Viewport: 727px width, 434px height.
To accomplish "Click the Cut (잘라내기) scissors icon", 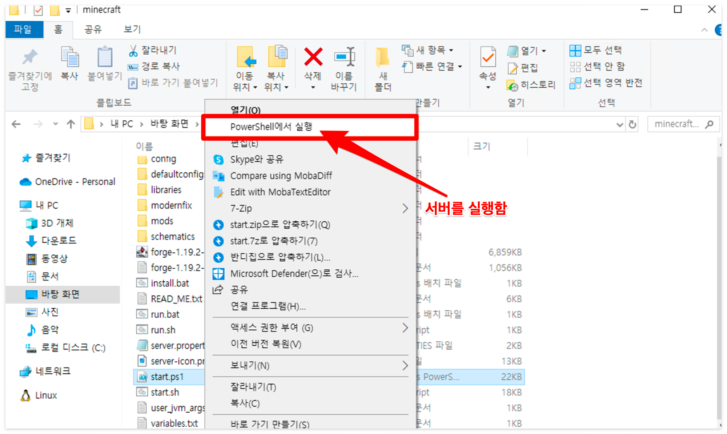I will pos(133,51).
